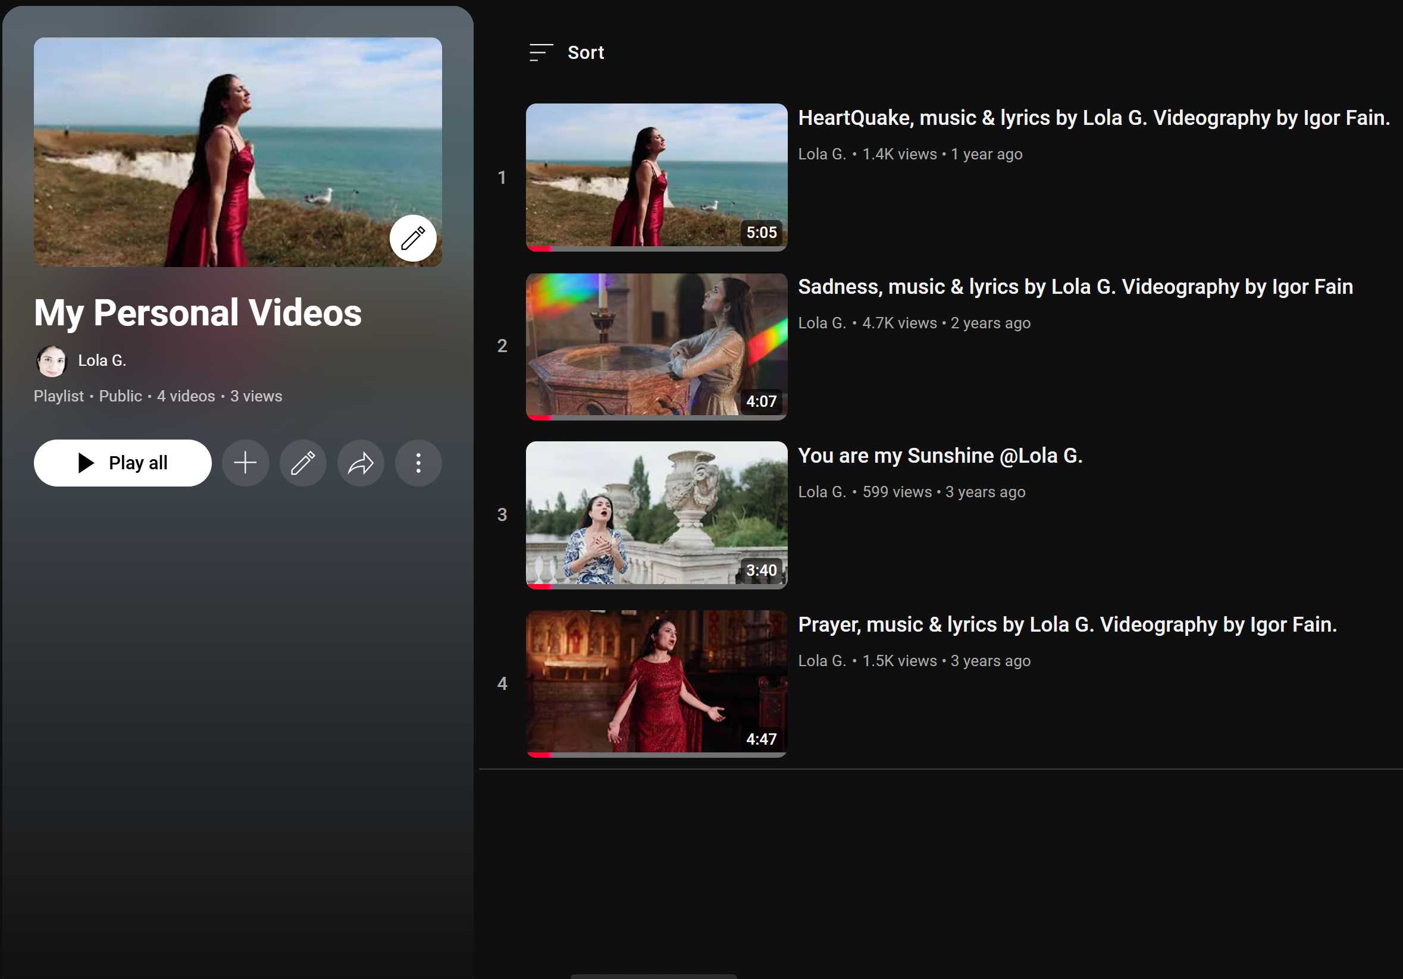Click the Prayer video title link
This screenshot has height=979, width=1403.
coord(1067,625)
